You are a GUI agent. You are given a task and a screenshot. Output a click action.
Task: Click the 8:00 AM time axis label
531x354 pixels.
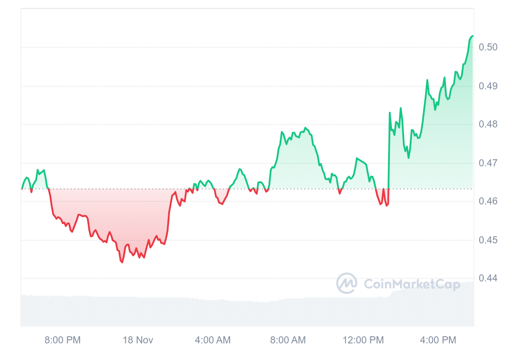point(288,340)
